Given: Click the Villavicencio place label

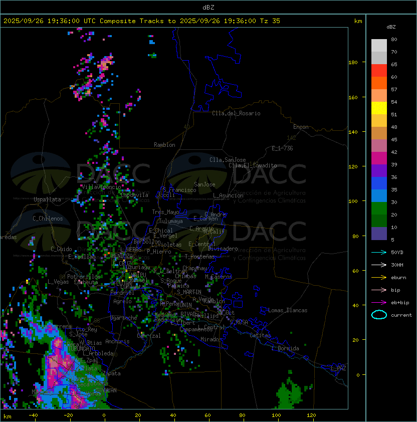Looking at the screenshot, I should (x=101, y=187).
